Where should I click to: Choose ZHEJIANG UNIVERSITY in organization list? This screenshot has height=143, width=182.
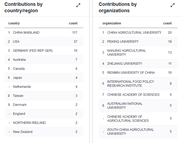click(x=125, y=64)
